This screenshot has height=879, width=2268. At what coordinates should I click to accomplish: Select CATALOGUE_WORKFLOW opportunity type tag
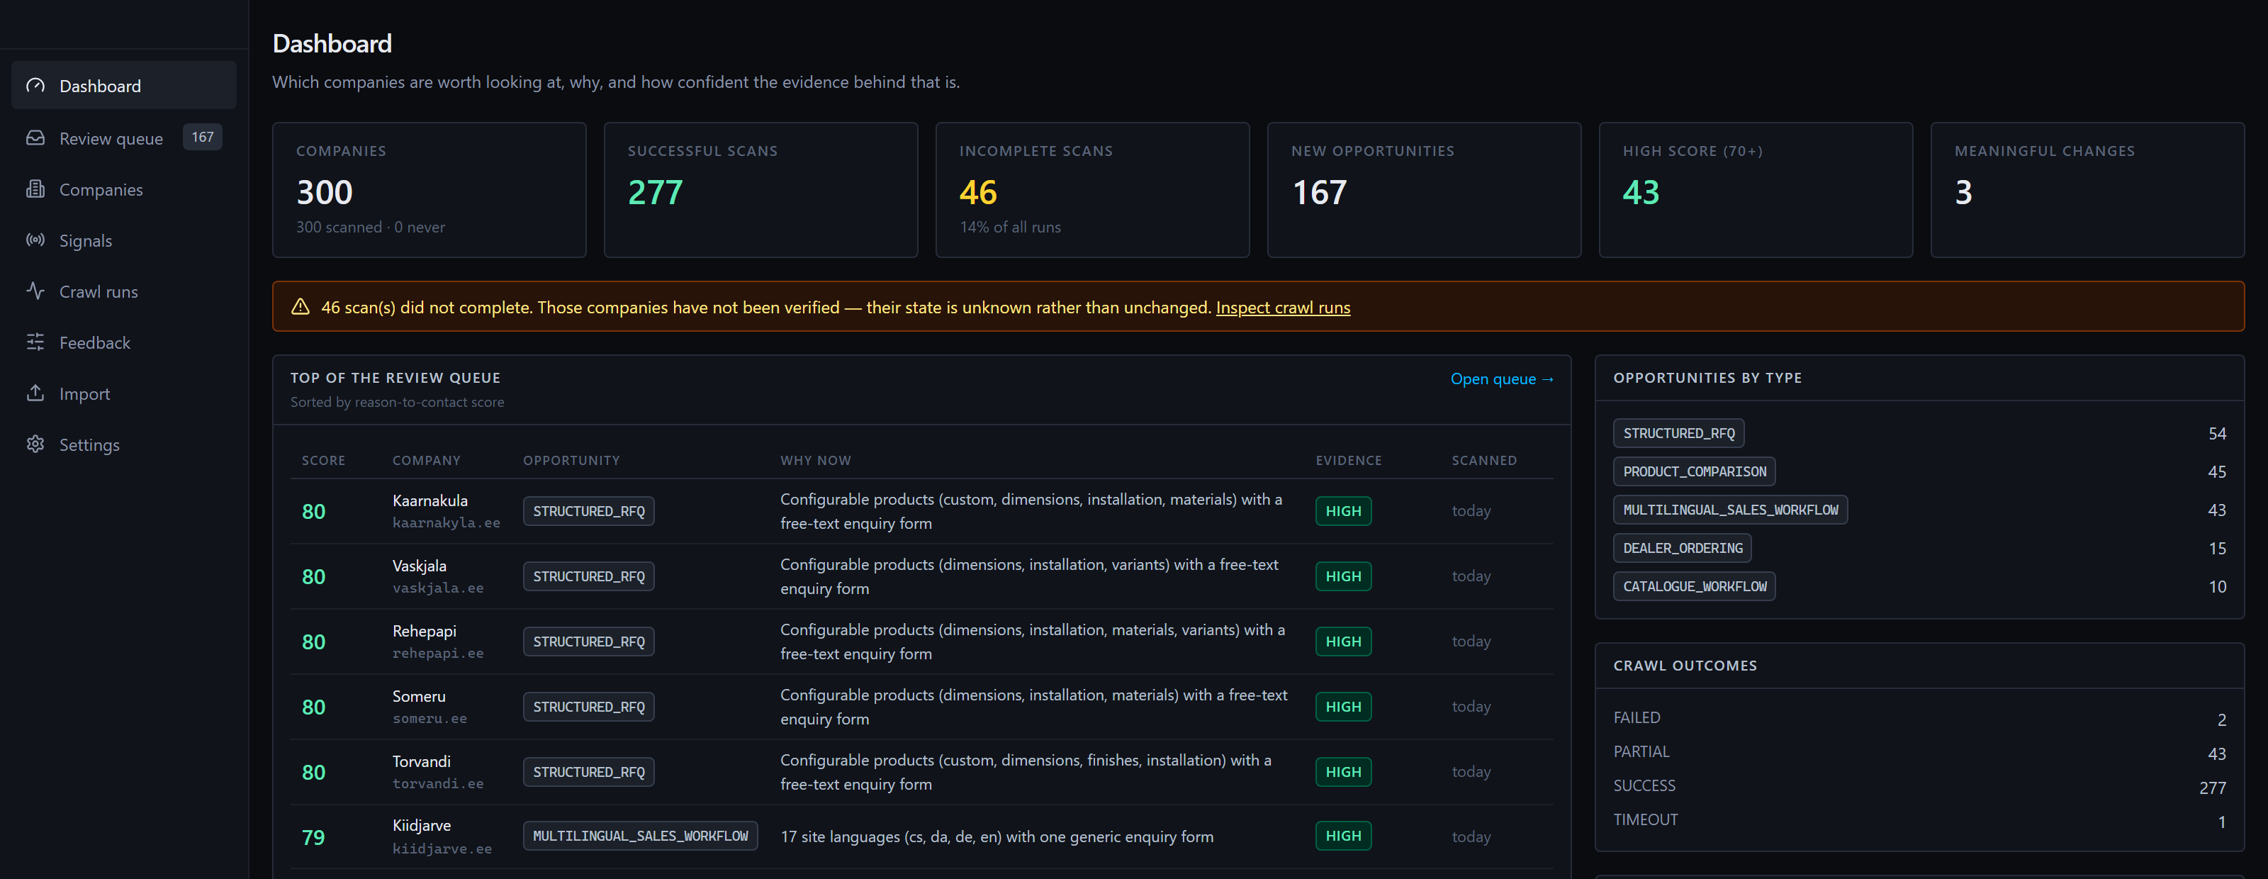point(1694,586)
